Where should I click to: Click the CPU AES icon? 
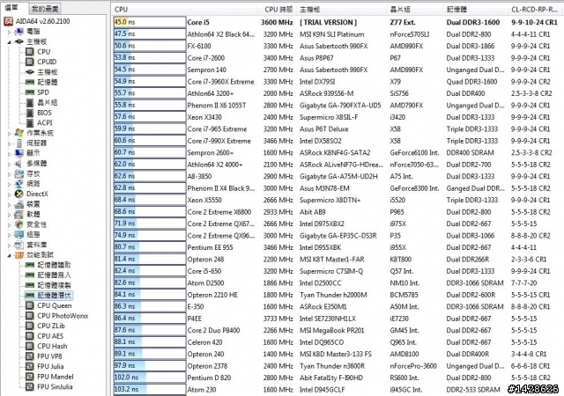coord(30,336)
